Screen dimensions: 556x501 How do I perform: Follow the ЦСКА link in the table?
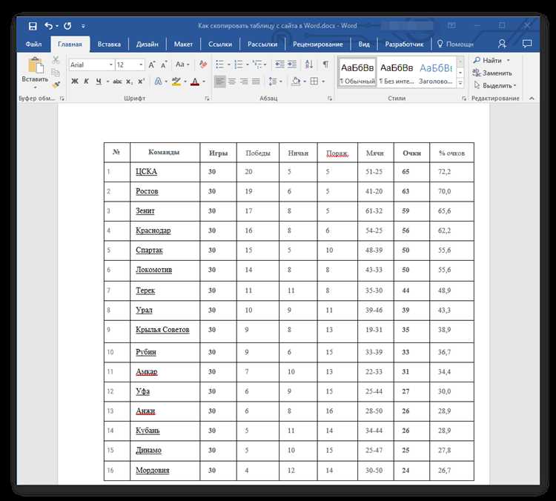click(146, 172)
